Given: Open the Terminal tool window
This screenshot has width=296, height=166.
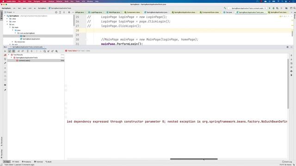Looking at the screenshot, I should 38,162.
